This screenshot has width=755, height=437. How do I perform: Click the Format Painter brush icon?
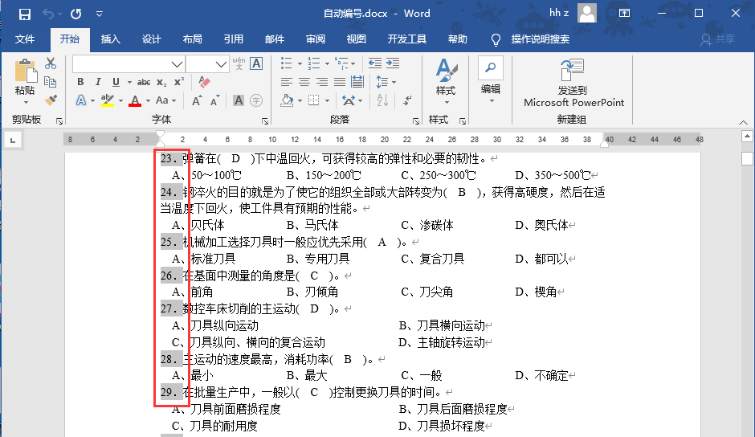coord(51,100)
